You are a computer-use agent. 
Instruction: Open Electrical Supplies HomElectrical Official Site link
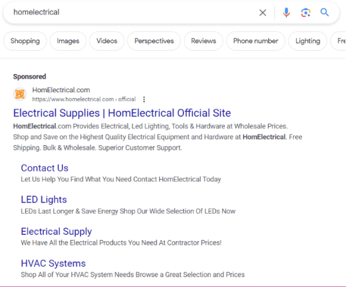click(122, 113)
